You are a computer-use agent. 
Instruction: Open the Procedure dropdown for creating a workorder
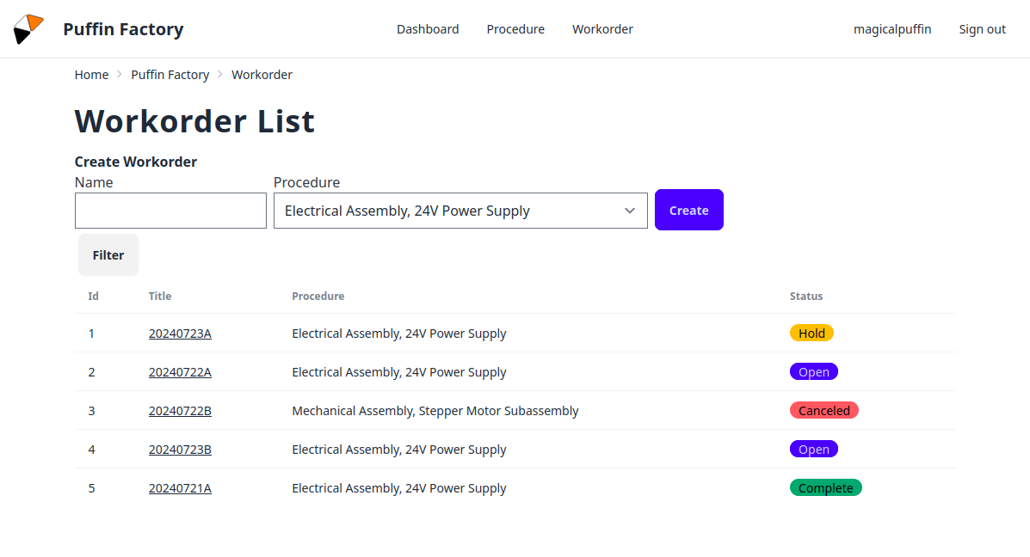[x=460, y=210]
